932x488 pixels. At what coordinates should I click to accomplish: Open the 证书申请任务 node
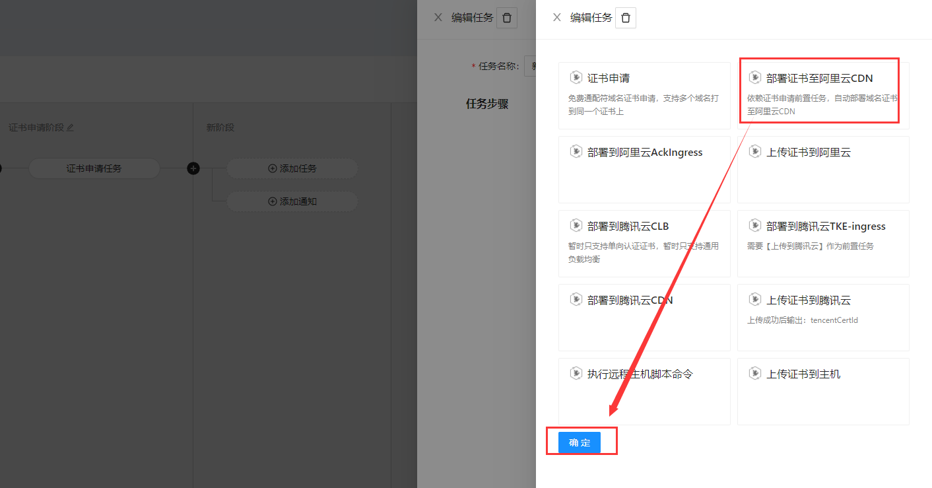pos(94,168)
